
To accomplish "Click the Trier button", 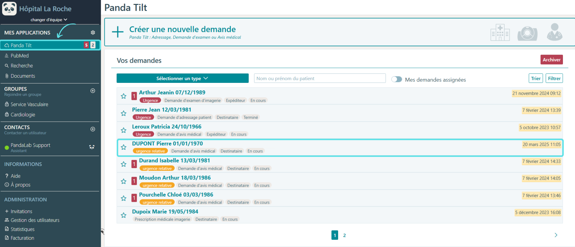I will (x=536, y=78).
